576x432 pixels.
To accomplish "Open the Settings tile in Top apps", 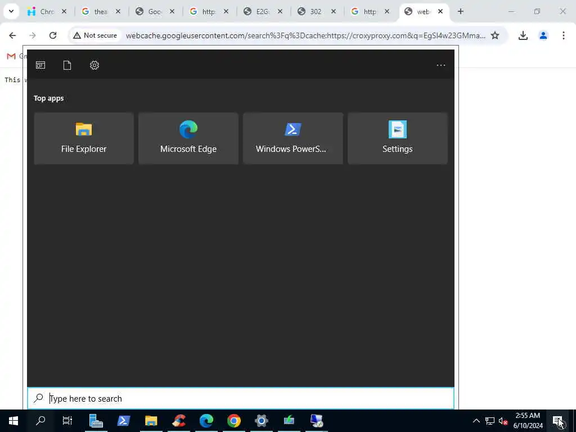I will coord(398,138).
